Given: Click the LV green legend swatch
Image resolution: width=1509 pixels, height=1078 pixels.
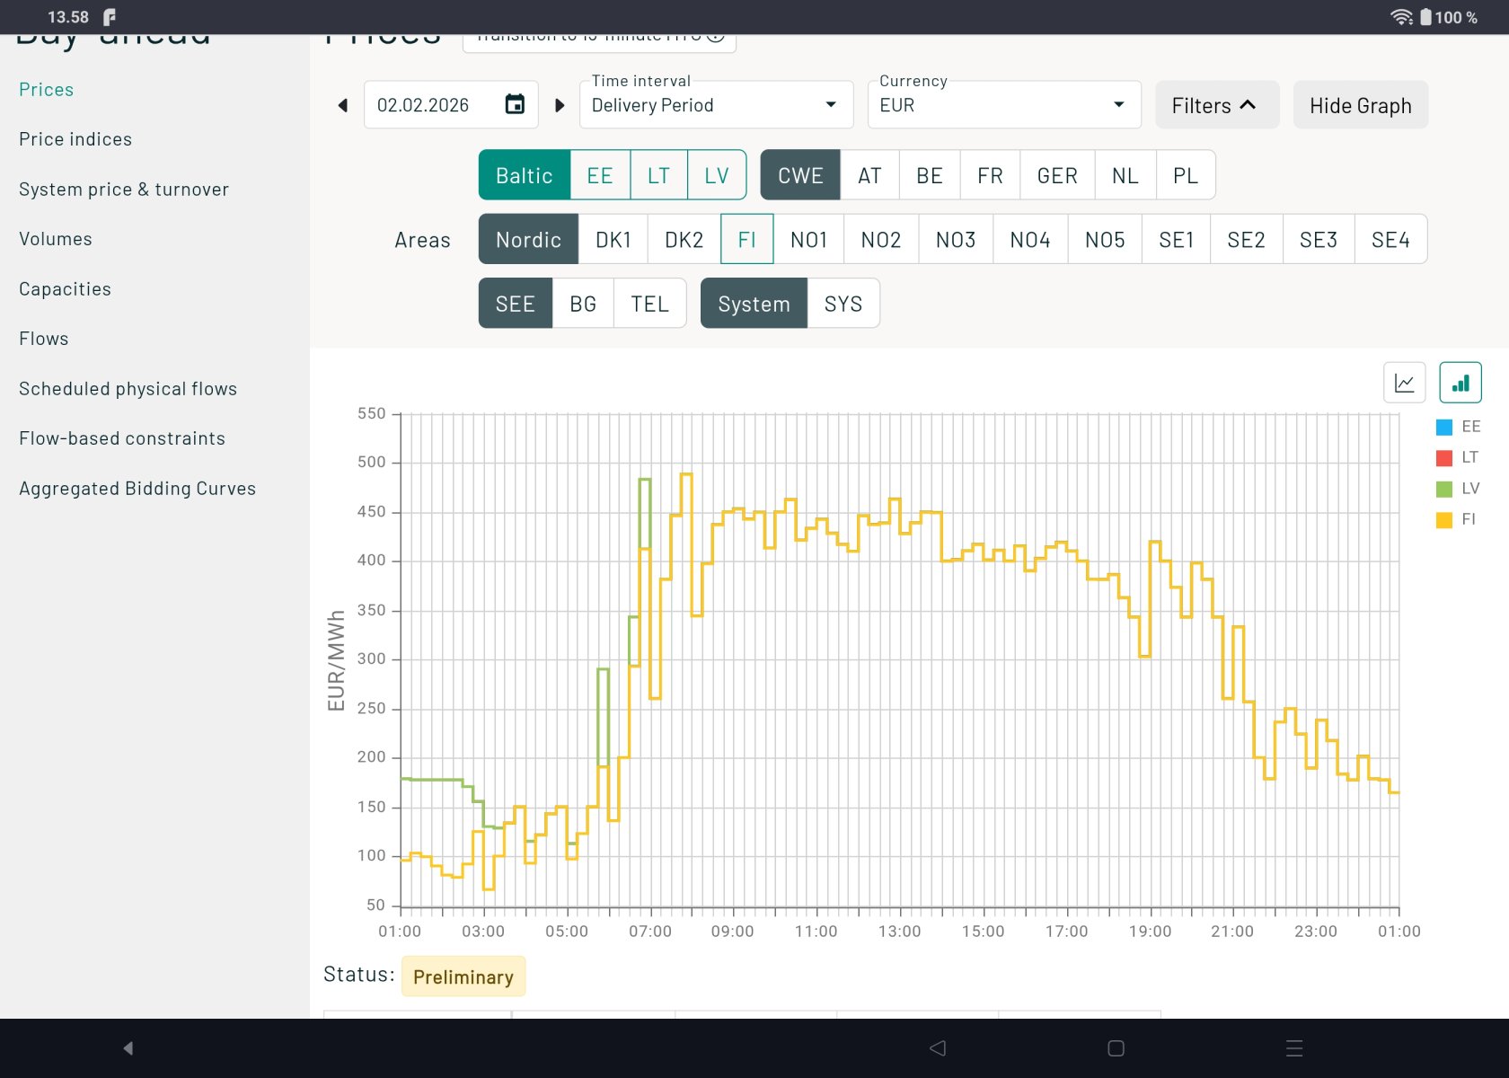Looking at the screenshot, I should click(1444, 489).
